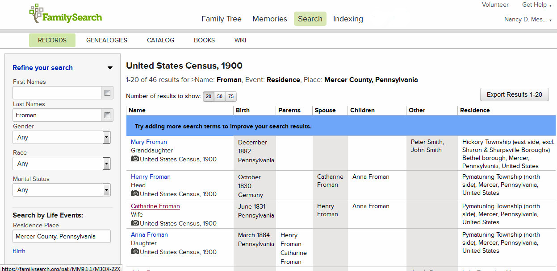Toggle exact match on the Last Names field
The image size is (557, 271).
pos(106,115)
